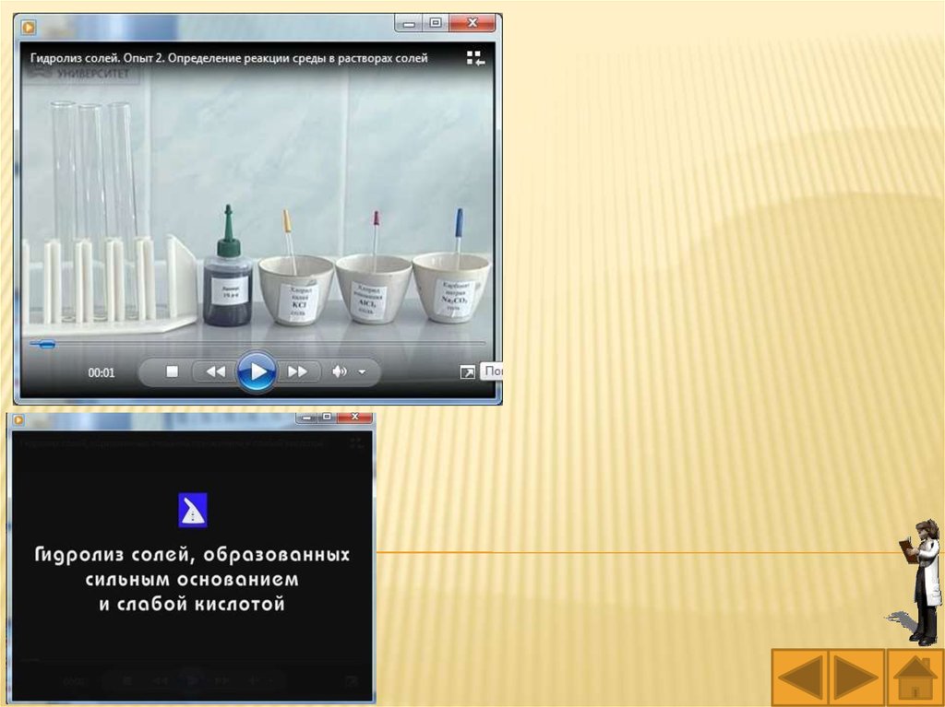The height and width of the screenshot is (707, 945).
Task: Close the lower media player window
Action: [x=355, y=417]
